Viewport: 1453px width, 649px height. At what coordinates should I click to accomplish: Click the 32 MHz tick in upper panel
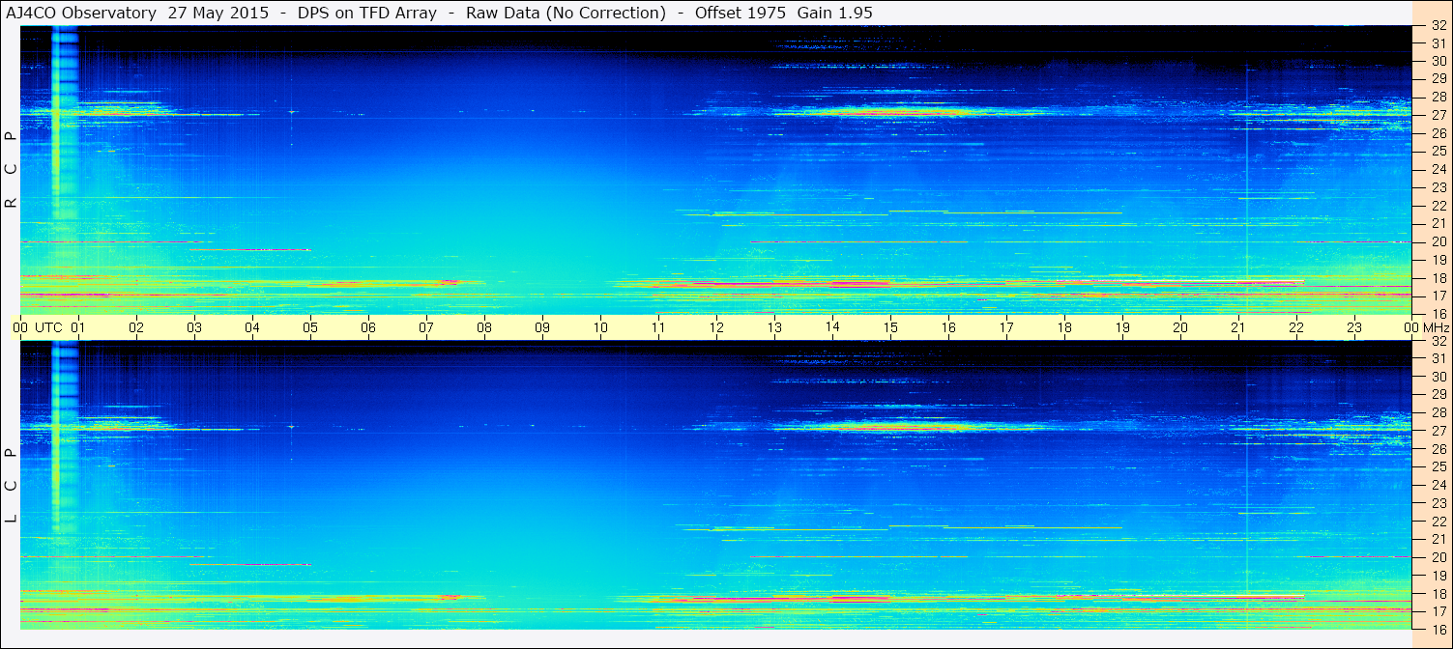pos(1438,26)
